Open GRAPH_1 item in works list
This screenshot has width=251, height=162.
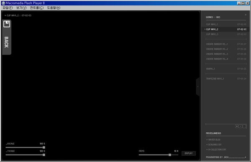tap(226, 69)
